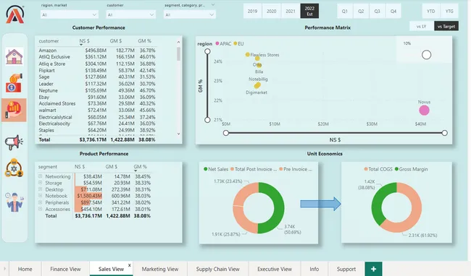Select the 2020 year filter
Viewport: 471px width, 276px height.
tap(271, 11)
